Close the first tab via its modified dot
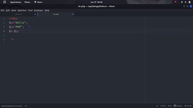The width and height of the screenshot is (193, 108). [x=35, y=14]
